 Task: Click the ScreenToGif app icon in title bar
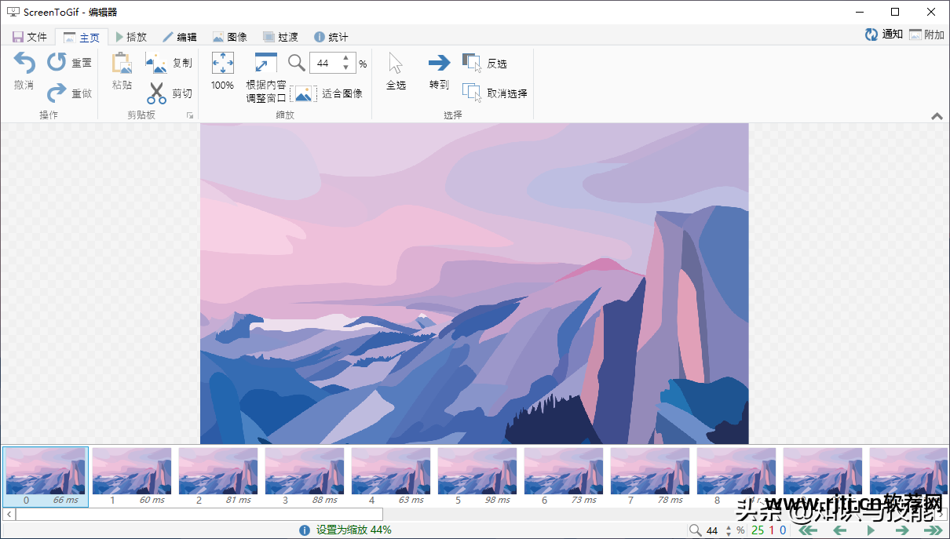click(13, 12)
